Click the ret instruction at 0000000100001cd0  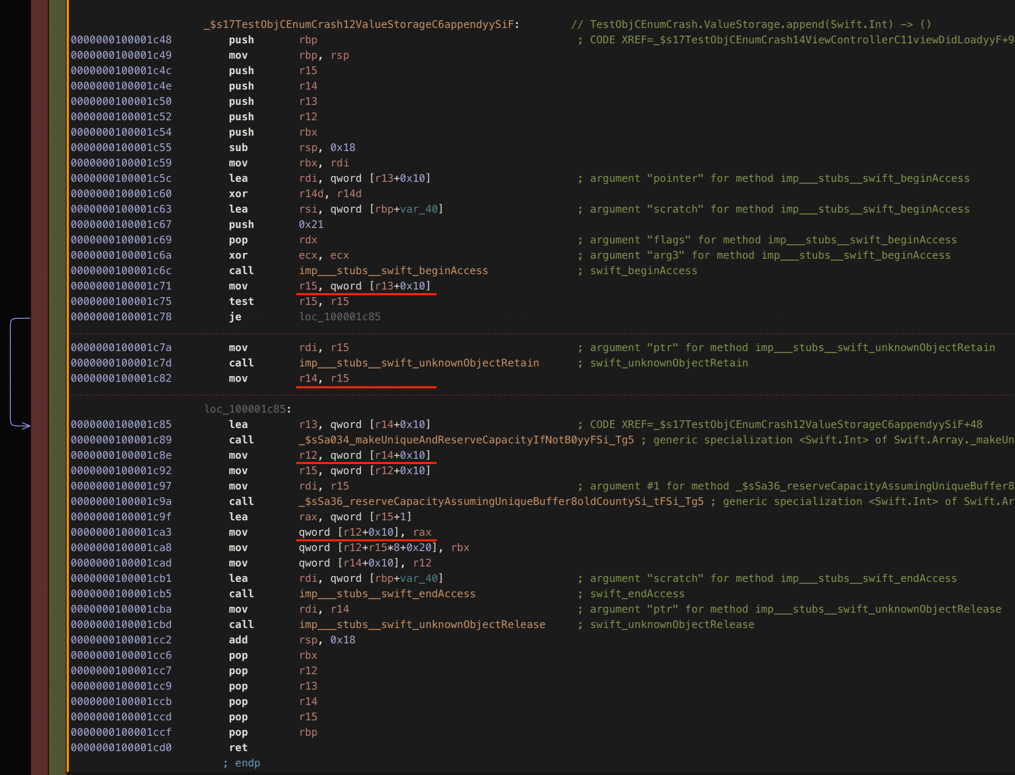tap(238, 747)
